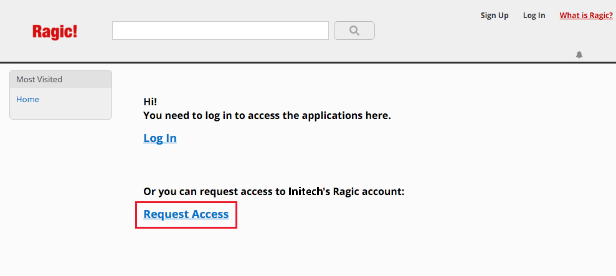This screenshot has width=616, height=276.
Task: Request access to Initech's Ragic account
Action: tap(186, 214)
